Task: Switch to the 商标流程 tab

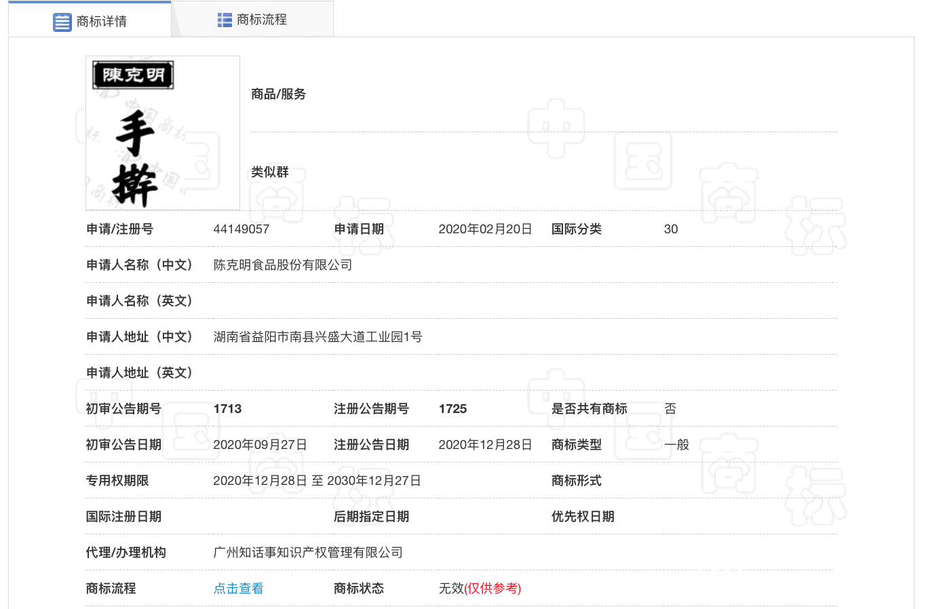Action: (x=252, y=20)
